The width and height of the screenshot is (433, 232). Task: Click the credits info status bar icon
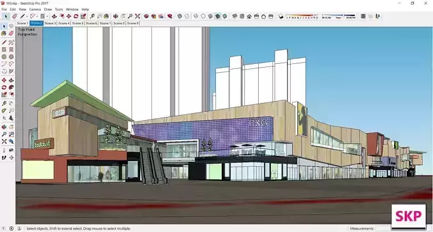tap(12, 228)
